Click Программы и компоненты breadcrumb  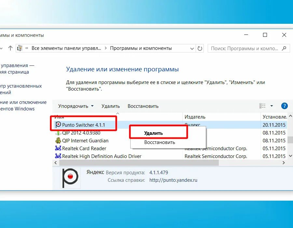(x=141, y=48)
